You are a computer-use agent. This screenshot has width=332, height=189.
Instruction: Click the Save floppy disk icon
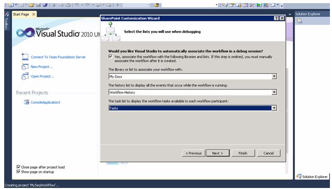pyautogui.click(x=38, y=5)
